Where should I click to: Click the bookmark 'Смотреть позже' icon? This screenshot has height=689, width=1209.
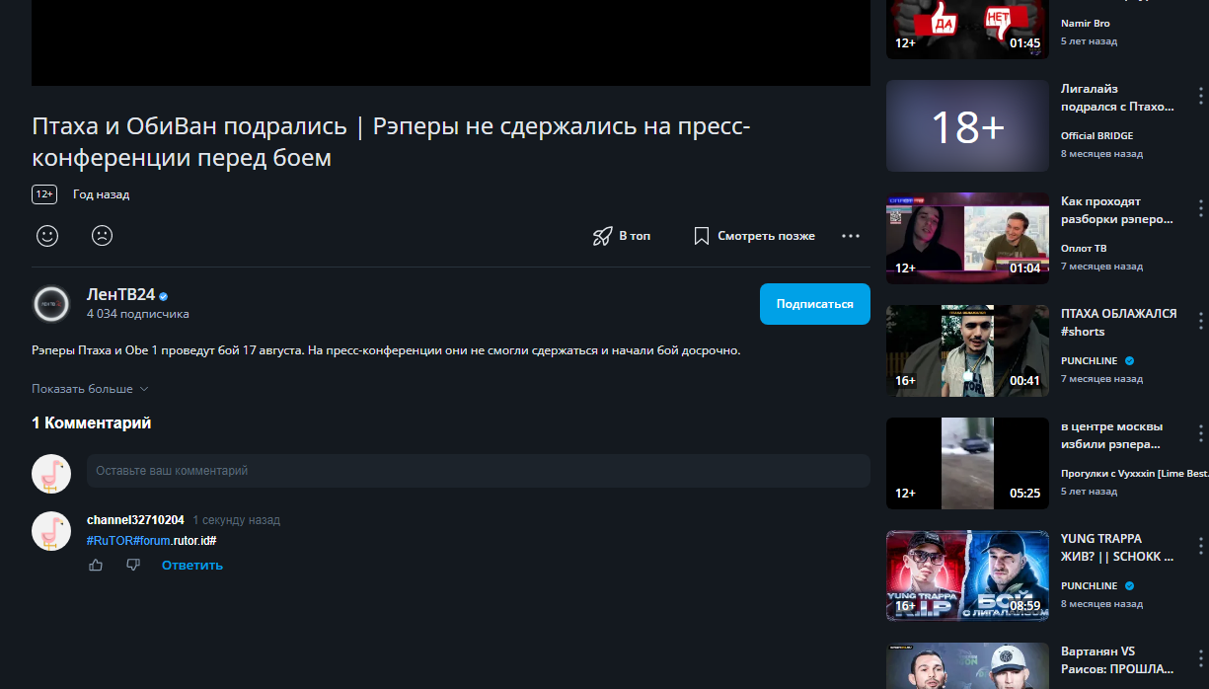702,236
